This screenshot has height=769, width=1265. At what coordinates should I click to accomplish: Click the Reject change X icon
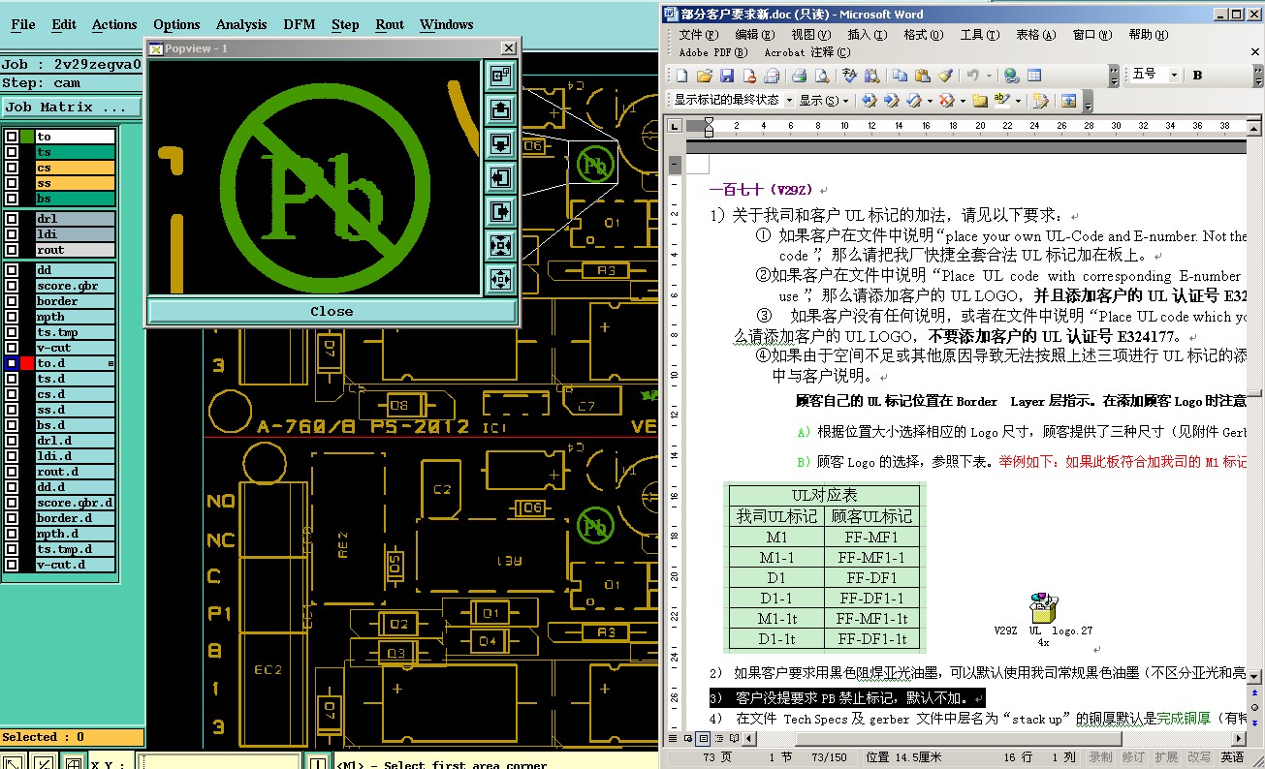pyautogui.click(x=946, y=101)
